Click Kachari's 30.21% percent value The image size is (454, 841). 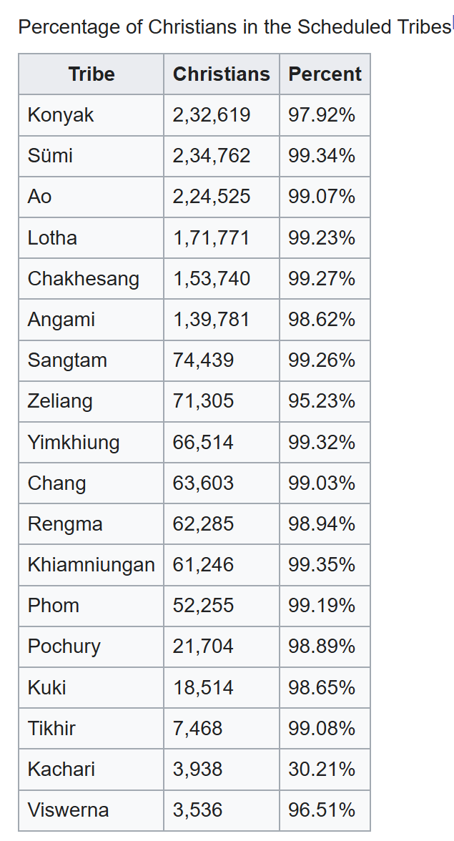(x=322, y=769)
